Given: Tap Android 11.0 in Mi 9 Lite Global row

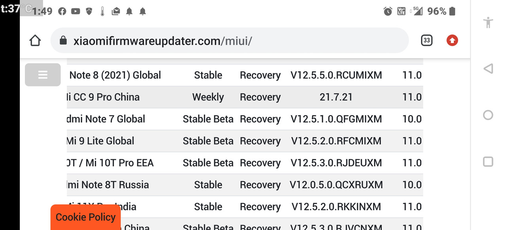Looking at the screenshot, I should coord(412,141).
